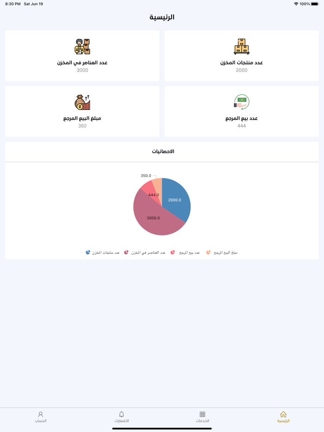
Task: Click the money bag with dollar icon
Action: [x=82, y=102]
